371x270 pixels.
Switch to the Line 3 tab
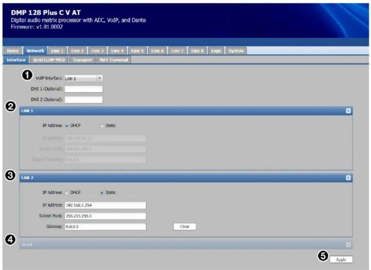97,51
